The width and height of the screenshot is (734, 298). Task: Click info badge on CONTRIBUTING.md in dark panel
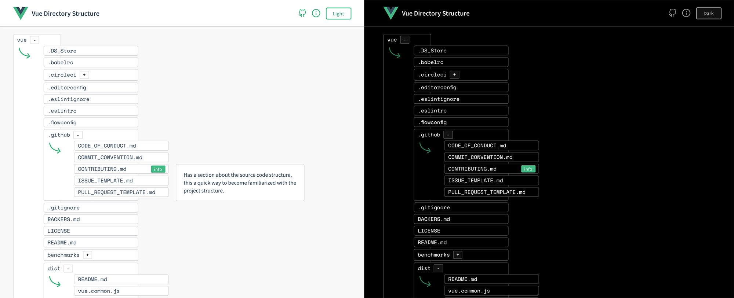[x=528, y=169]
